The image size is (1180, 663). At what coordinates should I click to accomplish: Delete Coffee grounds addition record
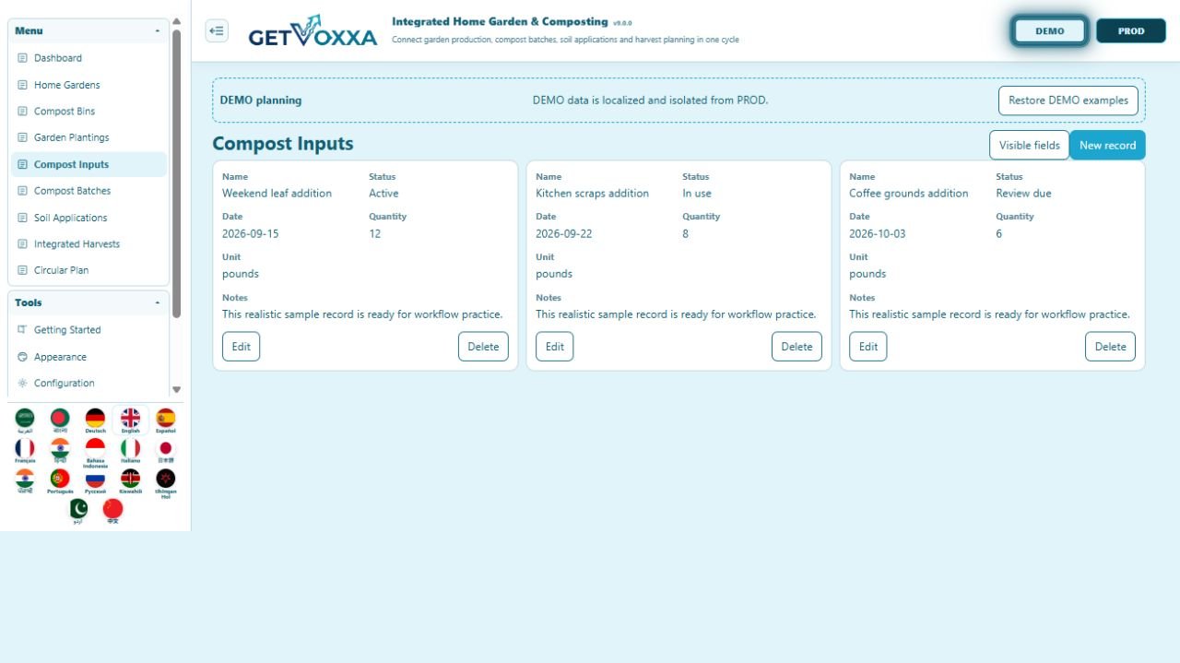click(x=1110, y=347)
